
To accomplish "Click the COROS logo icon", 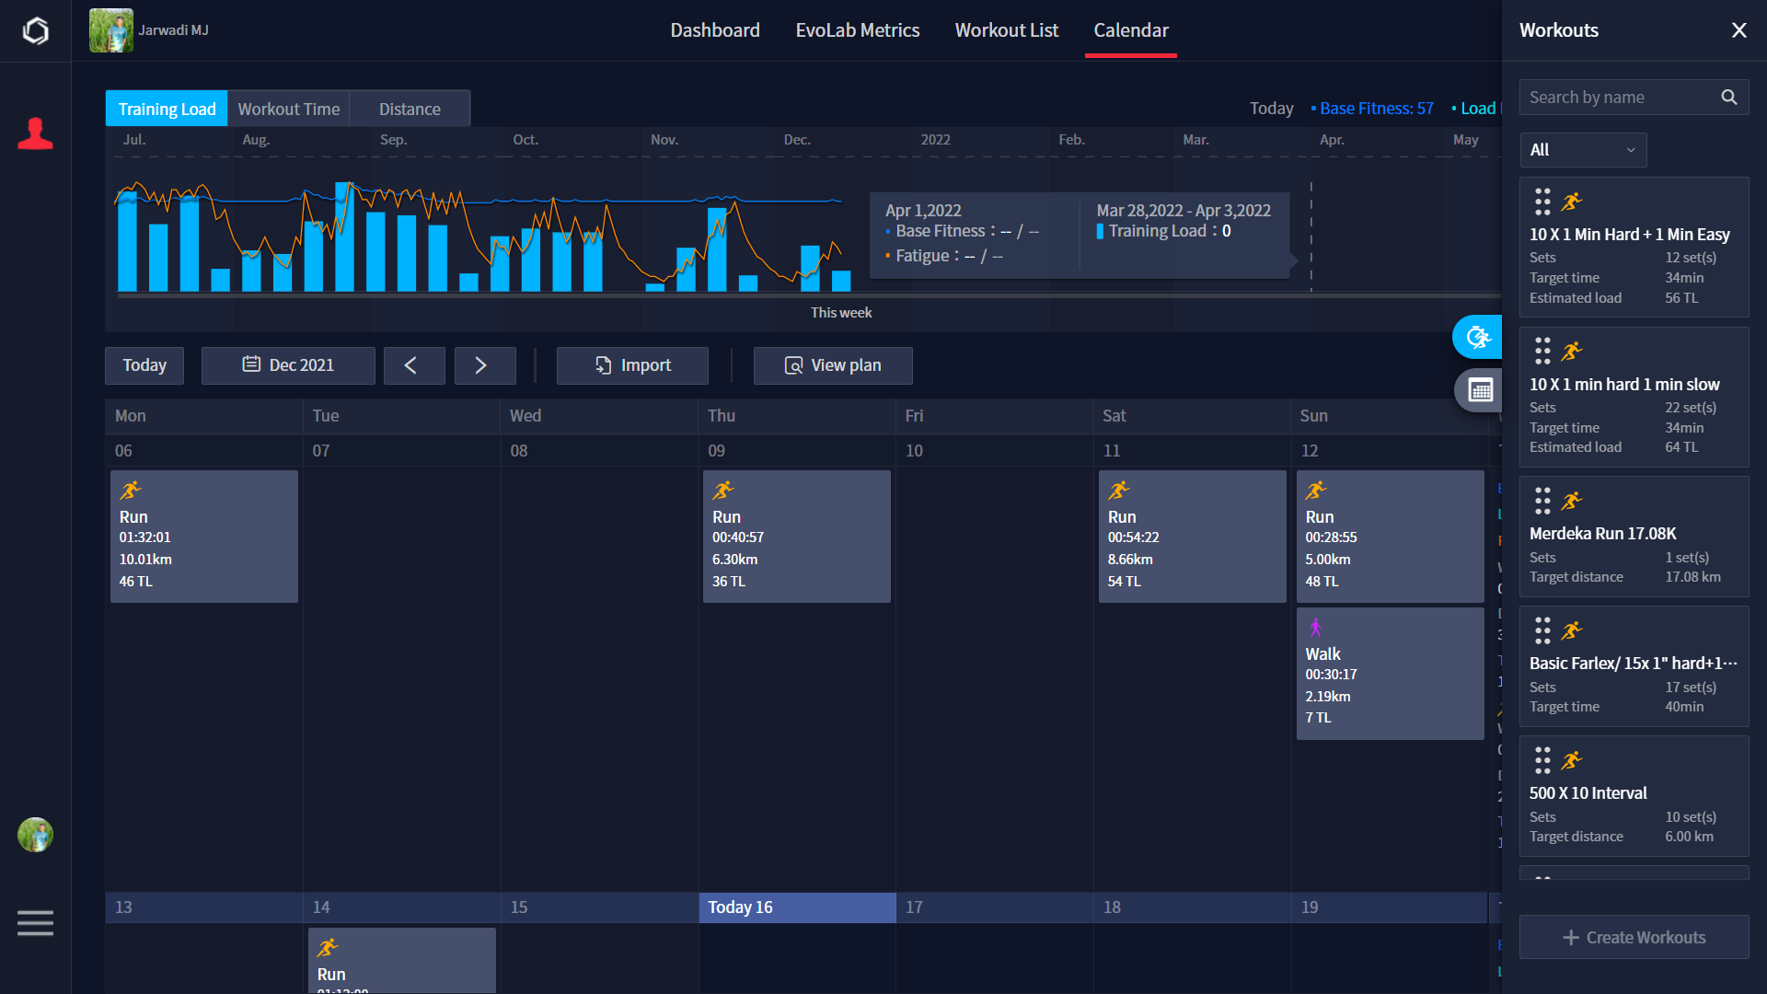I will click(x=35, y=30).
